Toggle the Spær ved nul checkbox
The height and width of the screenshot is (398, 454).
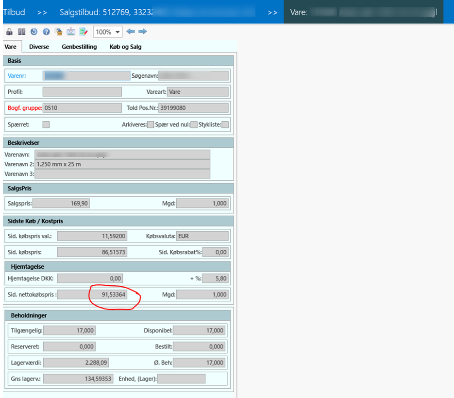click(x=194, y=124)
